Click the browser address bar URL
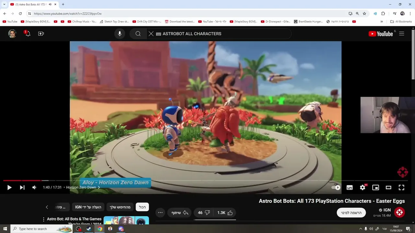Image resolution: width=415 pixels, height=233 pixels. 68,14
